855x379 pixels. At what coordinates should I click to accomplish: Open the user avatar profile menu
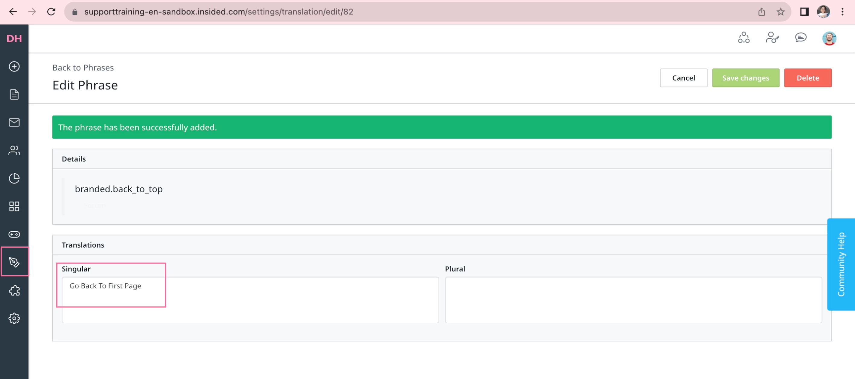[x=829, y=38]
